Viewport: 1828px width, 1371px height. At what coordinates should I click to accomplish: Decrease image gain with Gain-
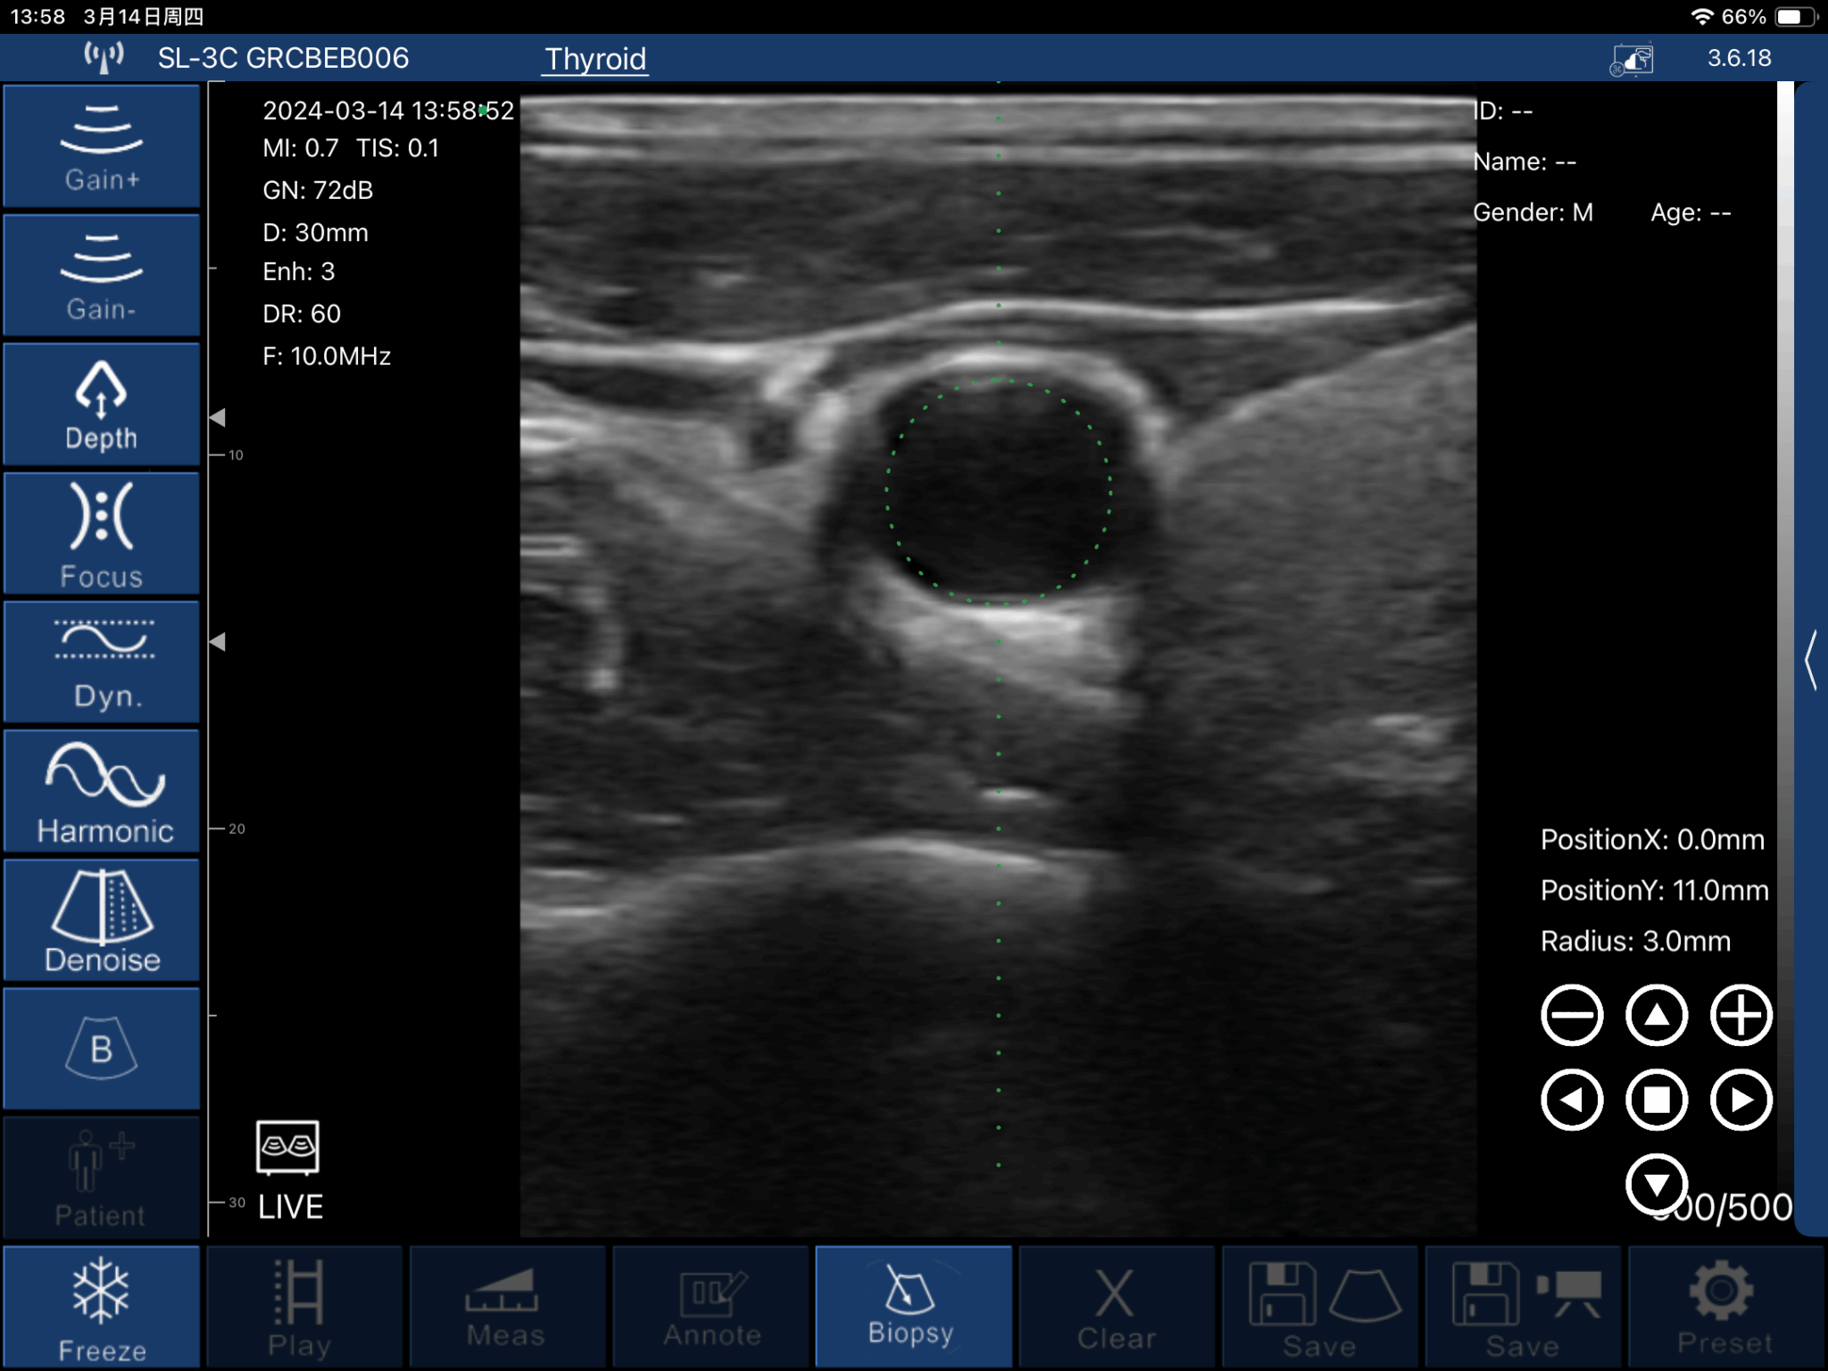pos(101,275)
